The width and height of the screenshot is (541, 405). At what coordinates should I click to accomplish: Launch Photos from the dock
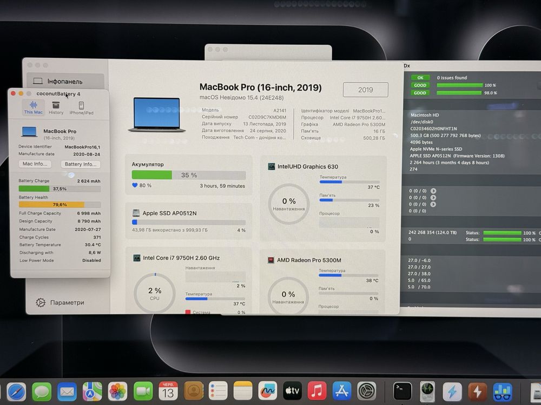(x=117, y=391)
